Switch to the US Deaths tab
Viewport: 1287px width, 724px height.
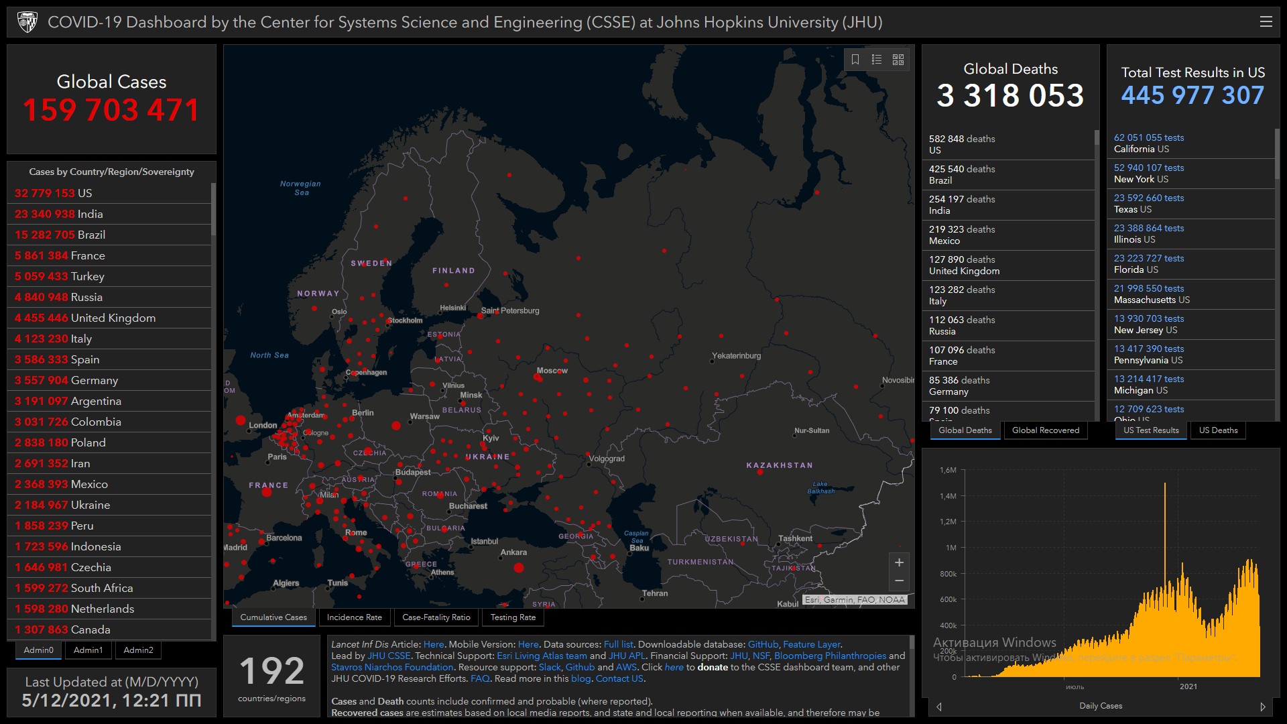point(1218,430)
